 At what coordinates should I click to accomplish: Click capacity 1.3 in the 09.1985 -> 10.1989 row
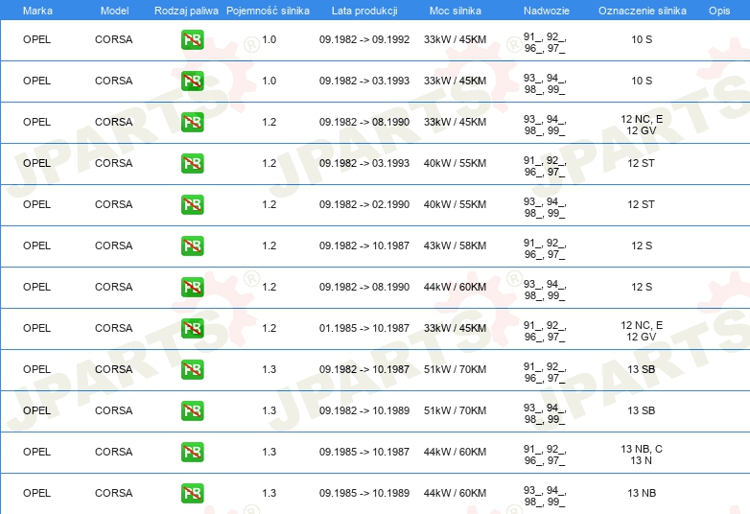click(x=270, y=493)
